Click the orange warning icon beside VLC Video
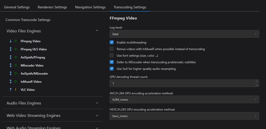 tap(16, 90)
